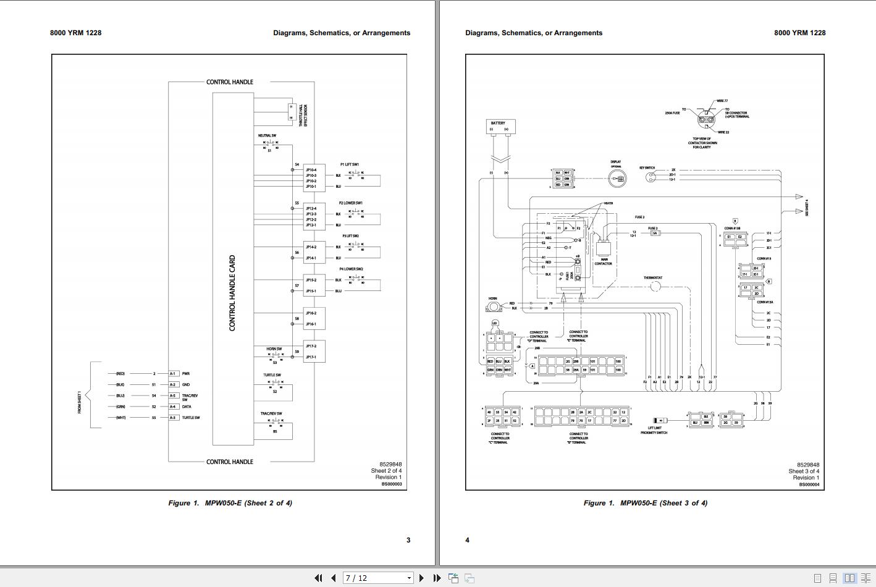Click the Figure 1 MPW050-E Sheet 3 caption
The height and width of the screenshot is (587, 876).
pyautogui.click(x=646, y=503)
